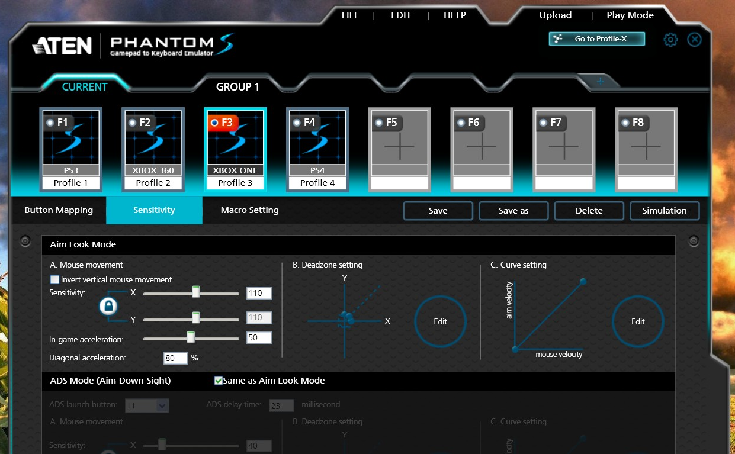
Task: Open the ADS launch button dropdown LT
Action: pos(147,405)
